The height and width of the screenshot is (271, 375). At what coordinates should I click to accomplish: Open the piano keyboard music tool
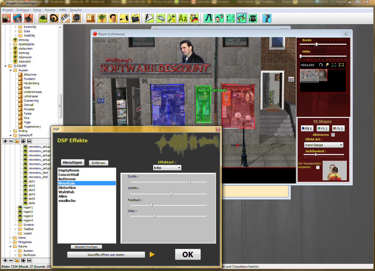coord(65,18)
